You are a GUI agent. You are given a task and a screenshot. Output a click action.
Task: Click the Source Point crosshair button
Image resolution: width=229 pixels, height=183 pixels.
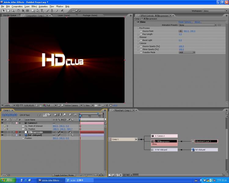tap(180, 31)
